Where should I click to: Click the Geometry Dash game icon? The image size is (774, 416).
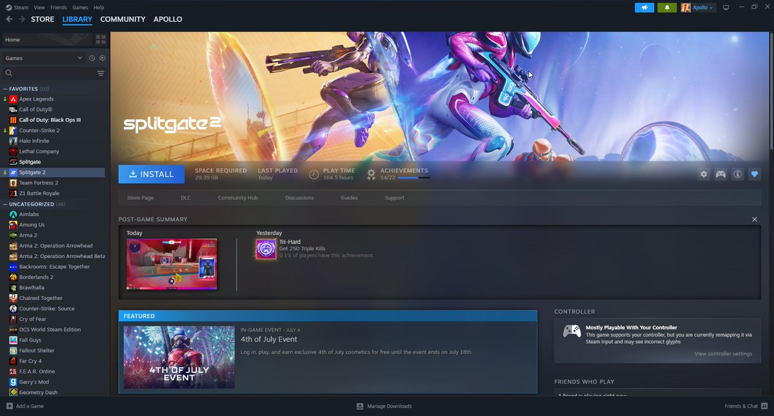click(x=13, y=392)
